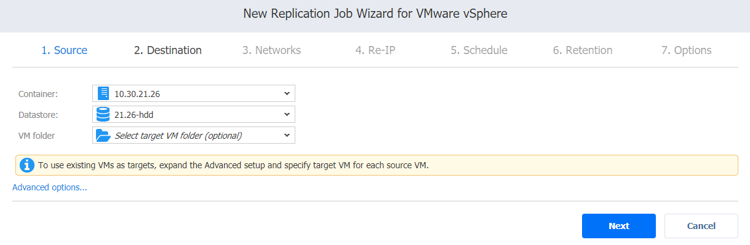Click the open folder icon in VM folder

[x=103, y=135]
